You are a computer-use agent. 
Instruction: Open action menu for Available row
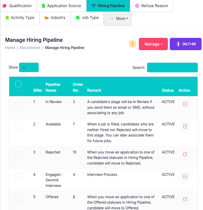tap(185, 126)
